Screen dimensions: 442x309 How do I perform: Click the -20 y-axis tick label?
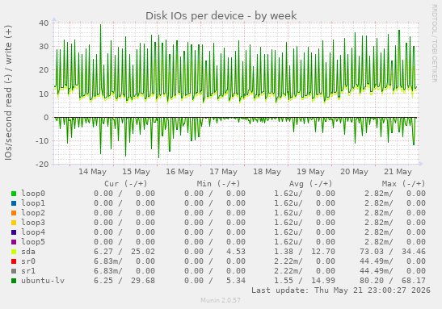pyautogui.click(x=42, y=164)
